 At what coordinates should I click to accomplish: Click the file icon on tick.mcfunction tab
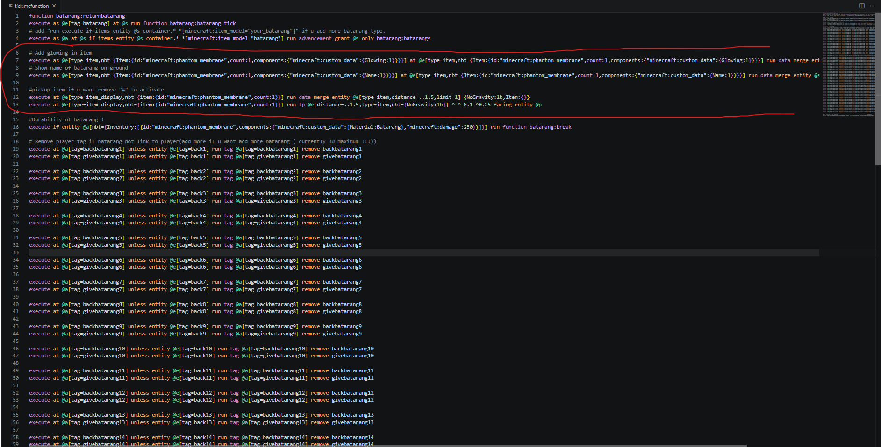[x=11, y=6]
